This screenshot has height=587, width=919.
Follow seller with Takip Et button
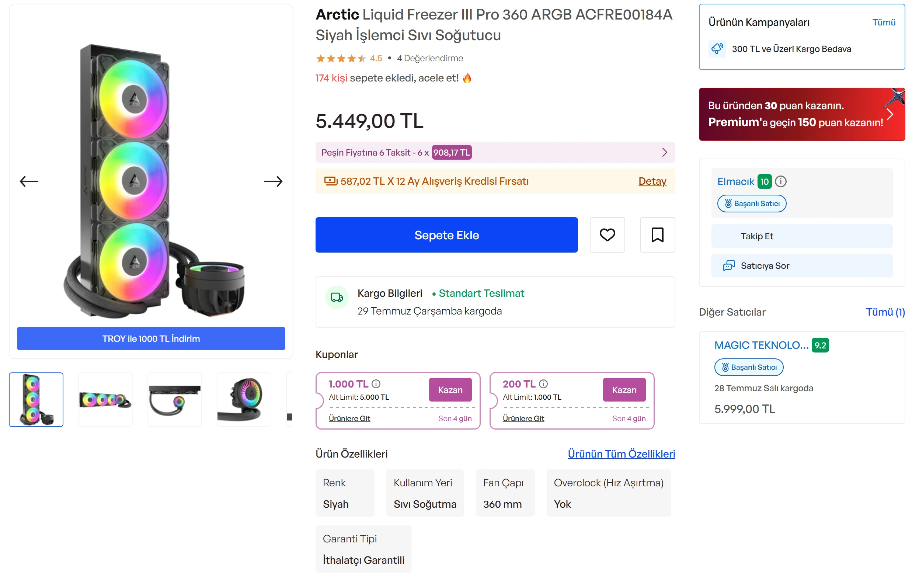[802, 236]
